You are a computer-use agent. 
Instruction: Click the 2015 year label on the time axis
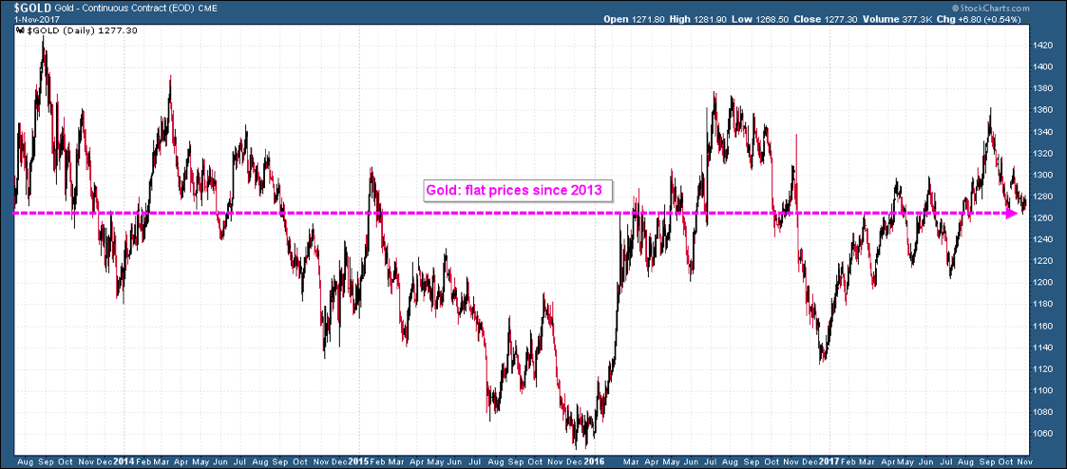pyautogui.click(x=359, y=460)
